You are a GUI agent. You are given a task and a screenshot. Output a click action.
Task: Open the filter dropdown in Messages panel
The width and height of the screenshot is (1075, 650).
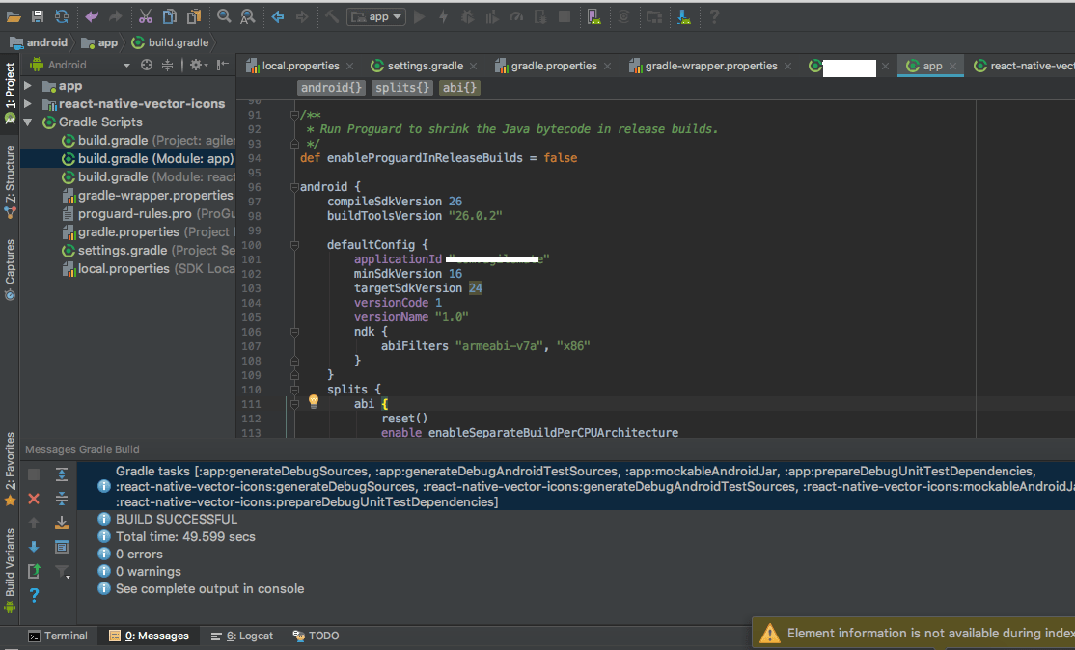63,571
